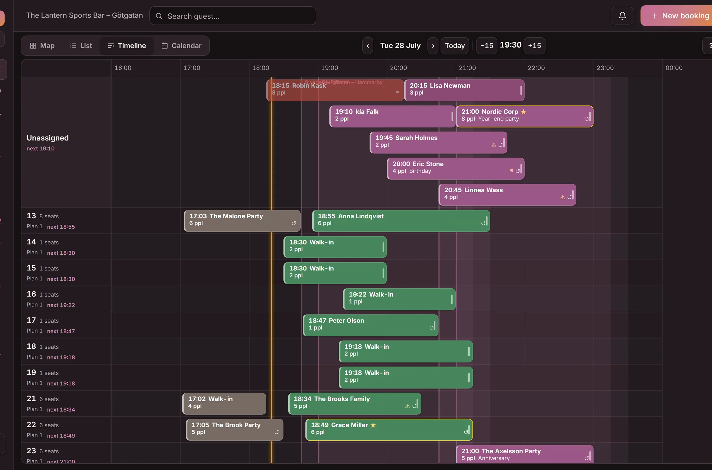This screenshot has width=712, height=470.
Task: Click recurring icon on The Brook Party booking
Action: click(276, 432)
